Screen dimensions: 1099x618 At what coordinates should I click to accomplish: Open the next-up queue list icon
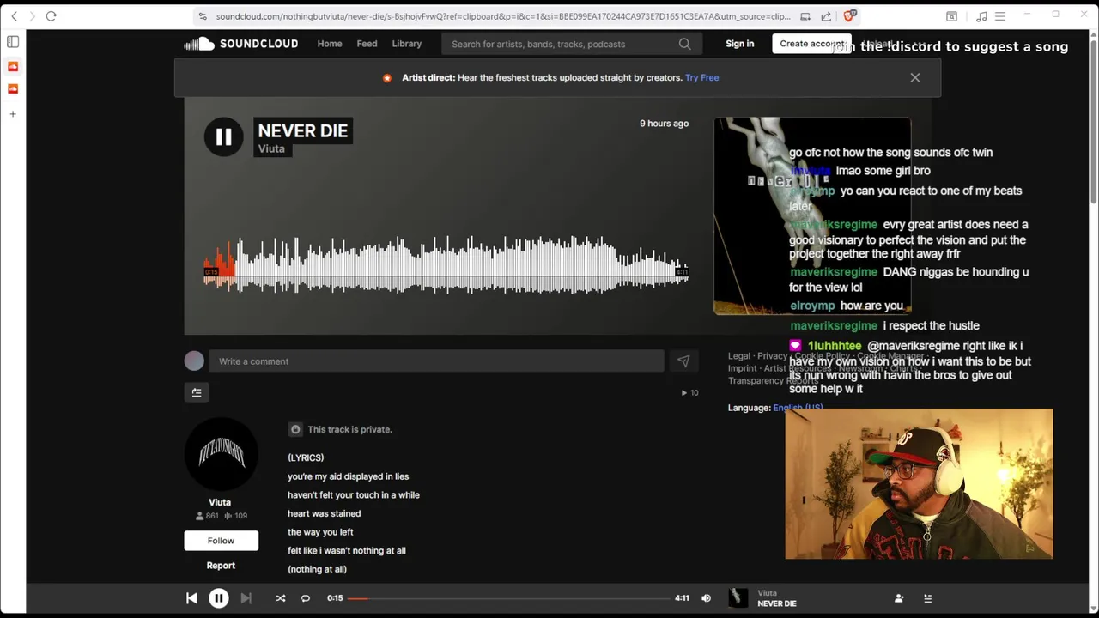point(927,598)
